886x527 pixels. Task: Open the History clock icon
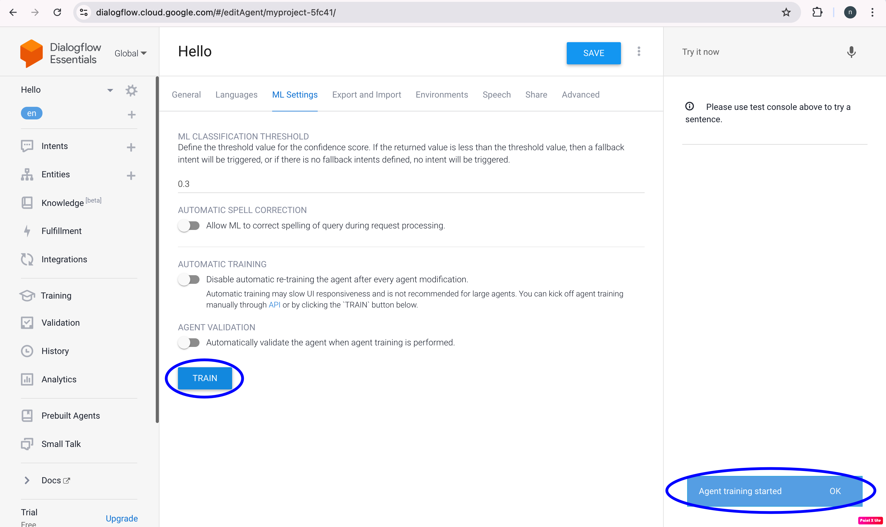pos(27,351)
